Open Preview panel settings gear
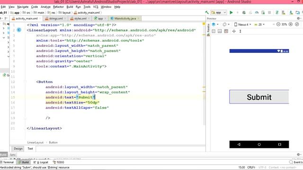Screen dimensions: 303x170 [x=299, y=18]
